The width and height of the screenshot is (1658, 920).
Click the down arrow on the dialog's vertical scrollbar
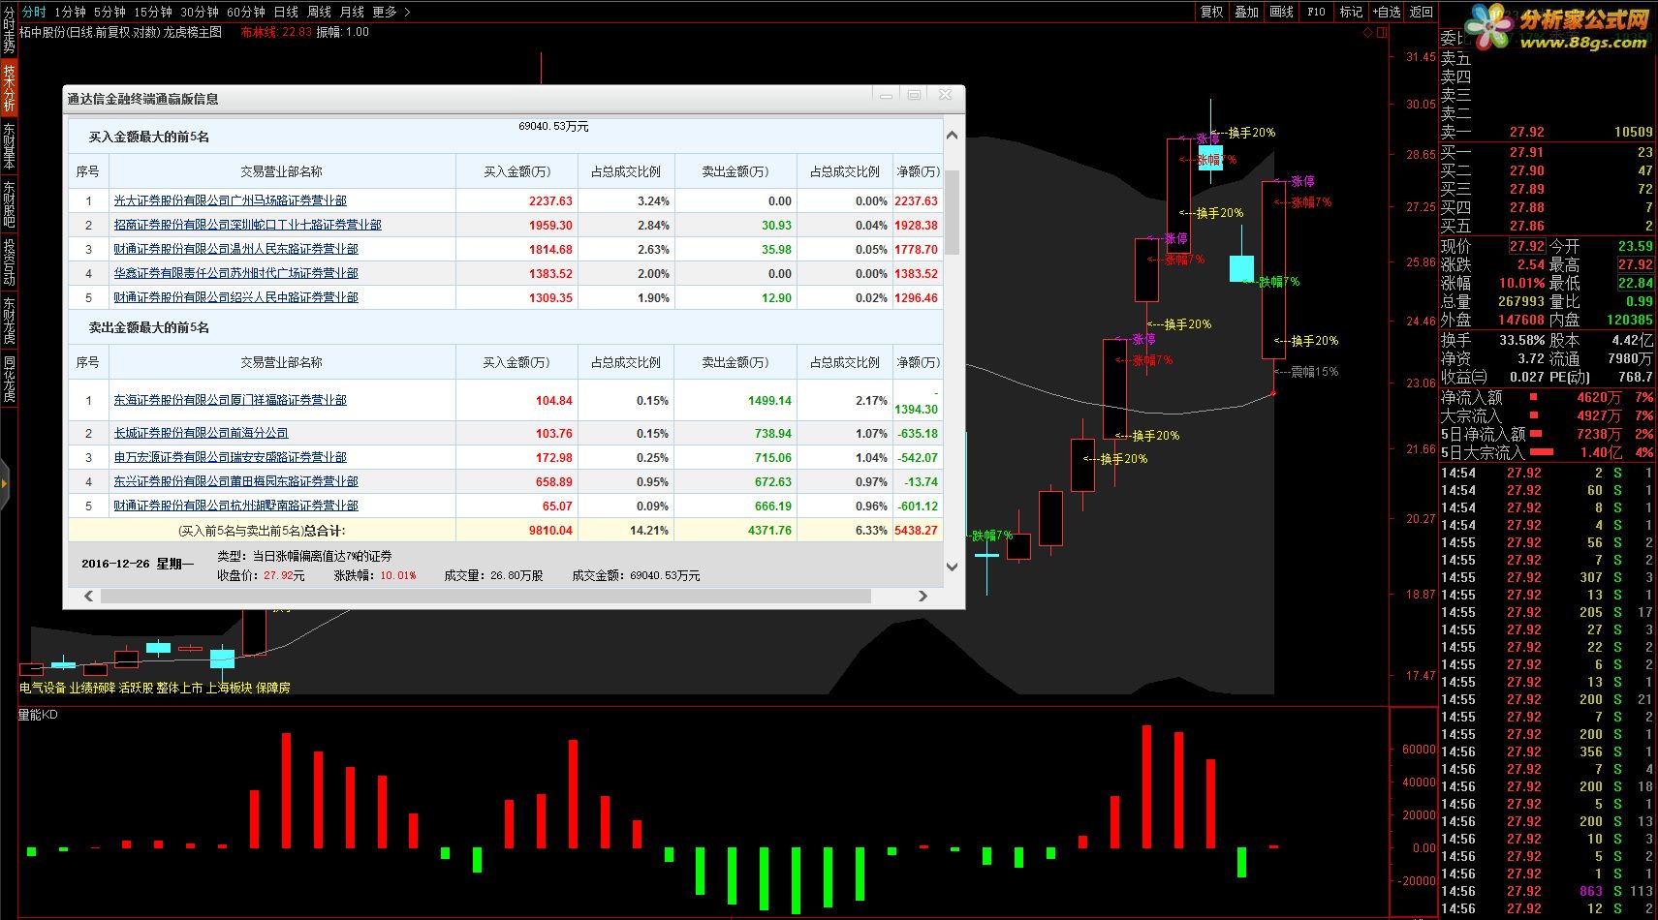tap(952, 567)
